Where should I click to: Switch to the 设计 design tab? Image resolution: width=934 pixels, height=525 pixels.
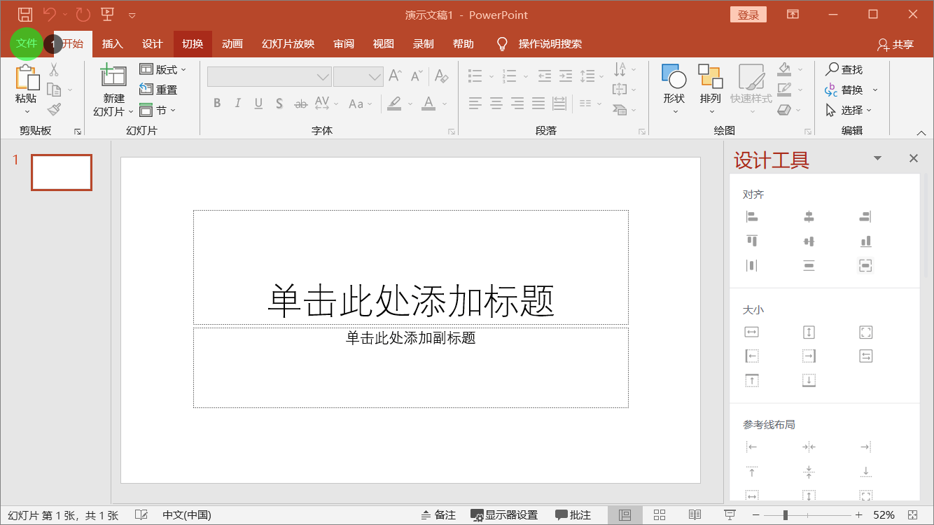pos(152,43)
